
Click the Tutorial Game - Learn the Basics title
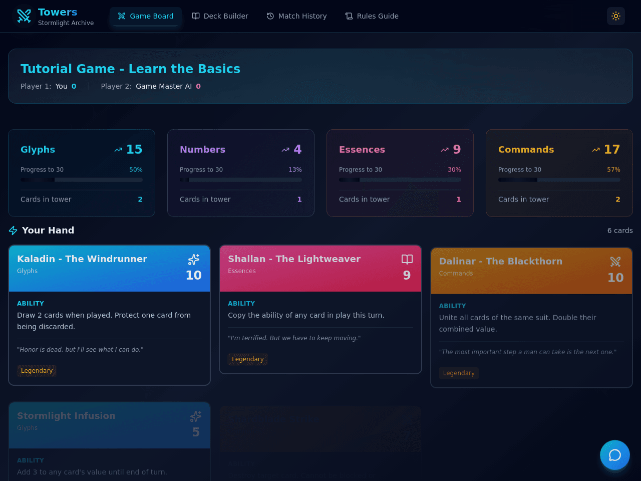coord(130,69)
